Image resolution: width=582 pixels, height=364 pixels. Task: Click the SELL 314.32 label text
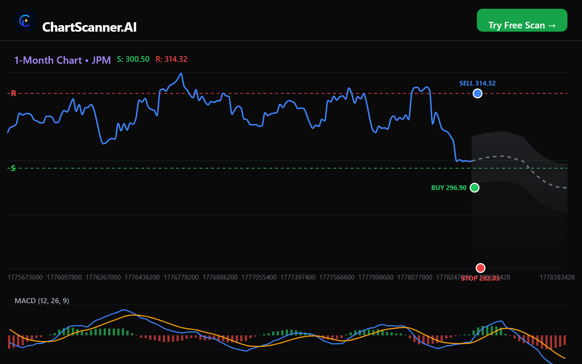(x=477, y=83)
